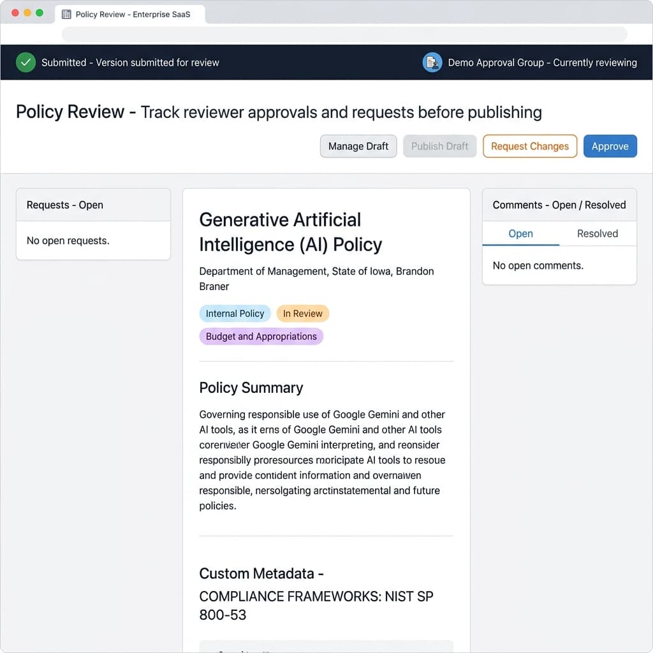Image resolution: width=653 pixels, height=653 pixels.
Task: Click the Policy Summary section heading
Action: click(x=251, y=388)
